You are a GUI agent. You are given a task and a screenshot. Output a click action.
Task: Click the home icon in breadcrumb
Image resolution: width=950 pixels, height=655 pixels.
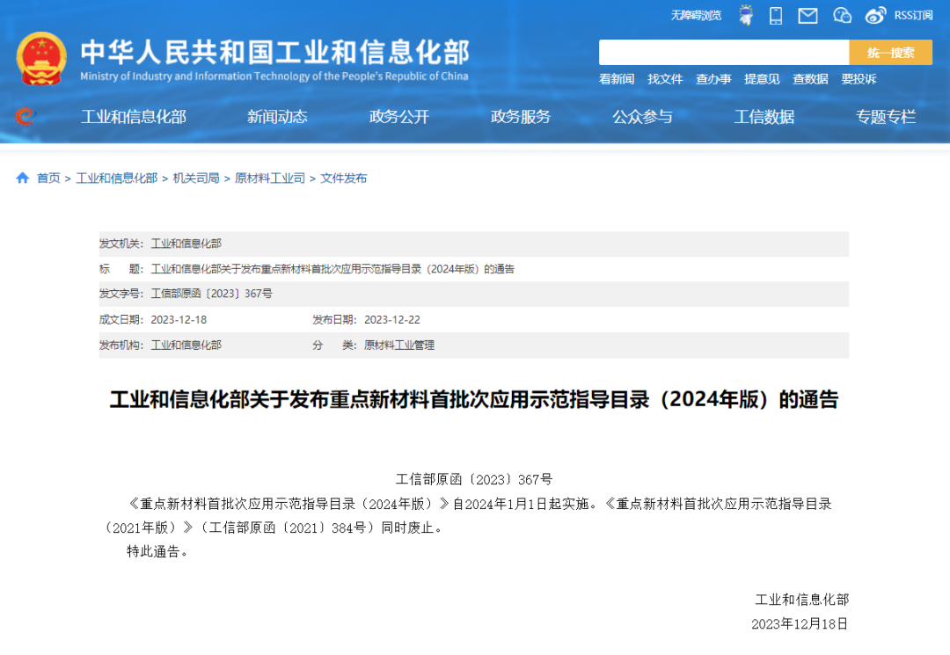click(x=23, y=178)
